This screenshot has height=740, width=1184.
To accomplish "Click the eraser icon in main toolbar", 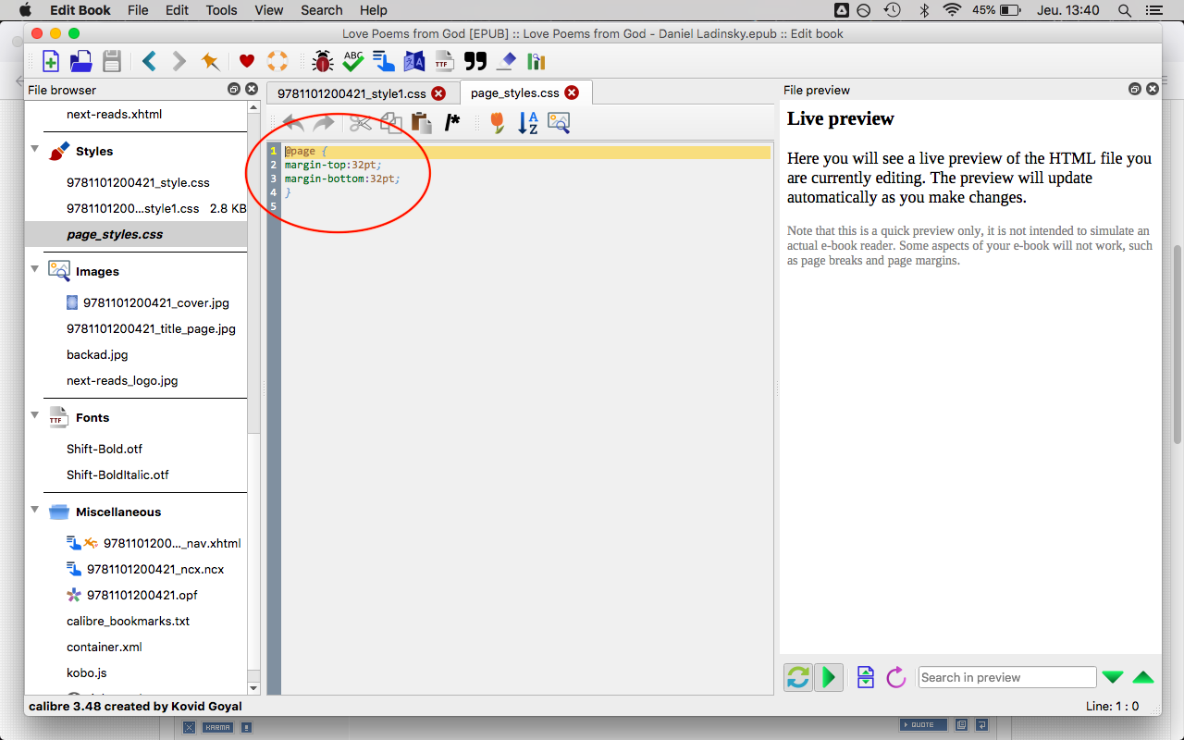I will pos(506,62).
